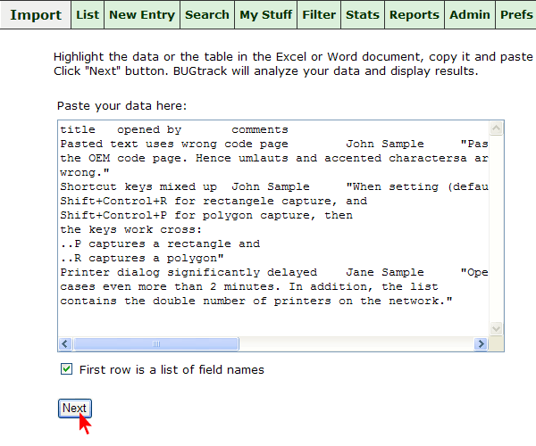Click inside the pasted data text area

pos(268,232)
